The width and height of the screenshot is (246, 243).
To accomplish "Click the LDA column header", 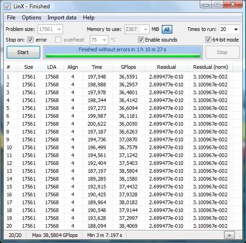I will (52, 67).
